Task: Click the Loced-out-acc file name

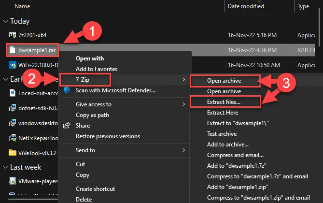Action: click(38, 93)
